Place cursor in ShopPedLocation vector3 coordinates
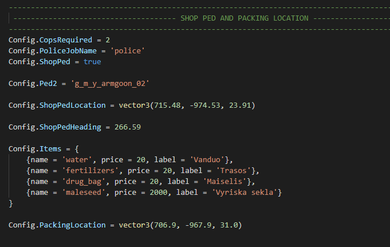 tap(204, 105)
